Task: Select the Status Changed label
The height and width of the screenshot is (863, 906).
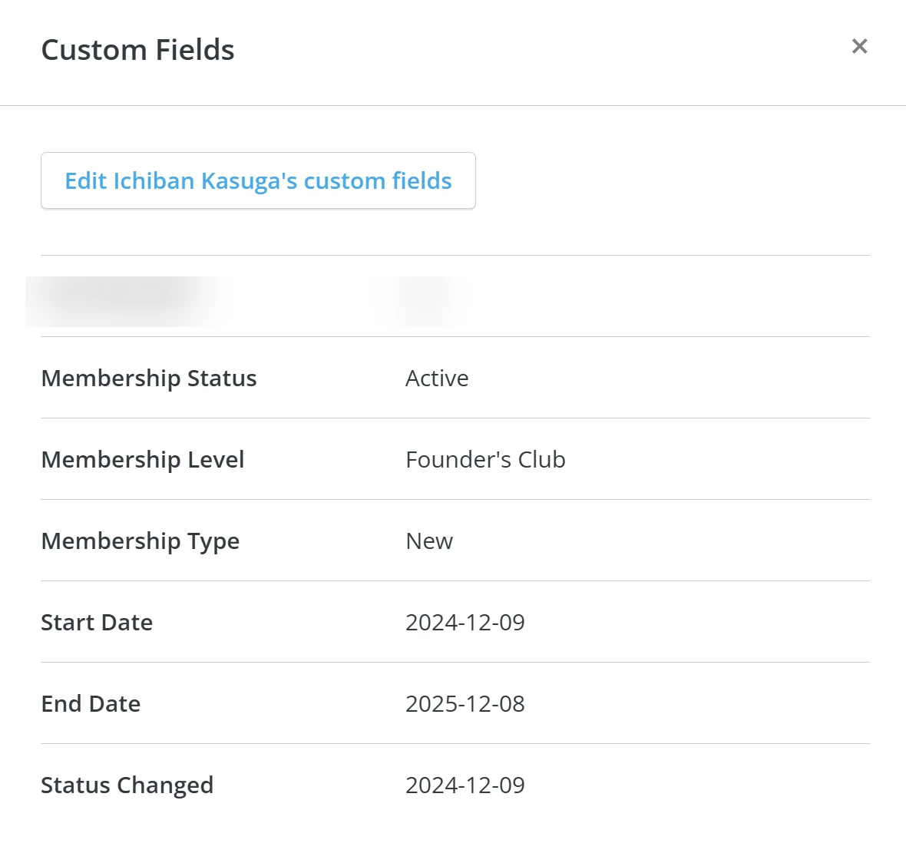Action: point(127,785)
